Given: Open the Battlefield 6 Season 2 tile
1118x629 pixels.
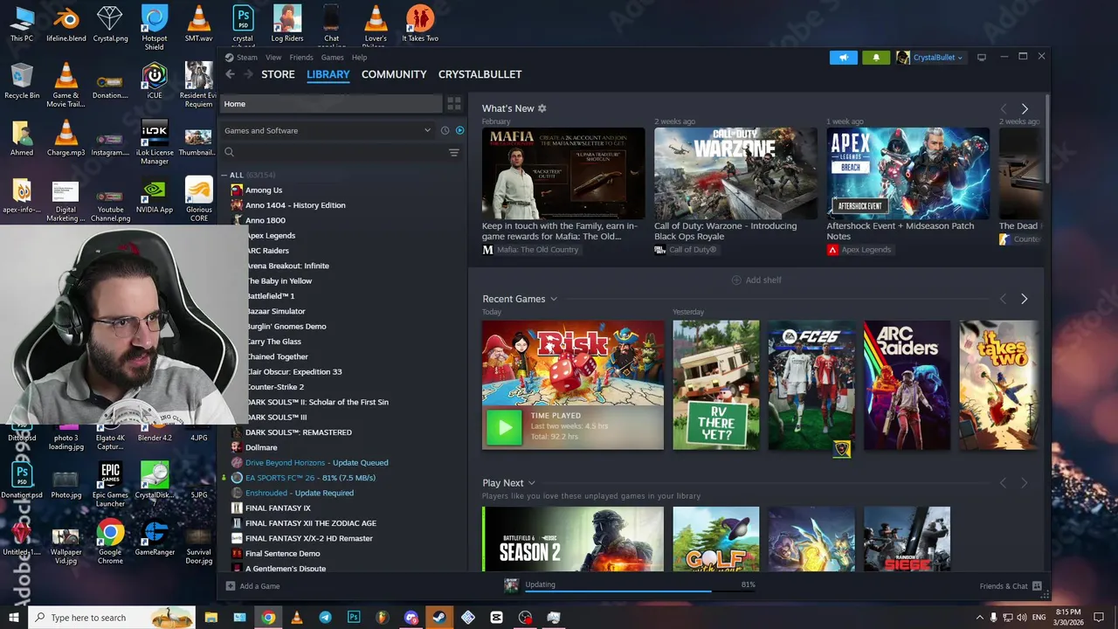Looking at the screenshot, I should click(572, 539).
